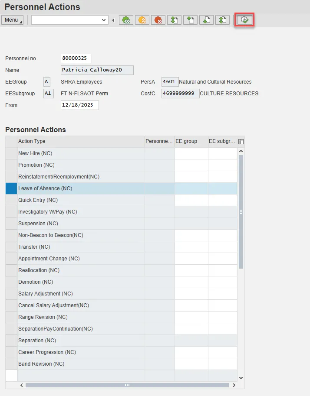Click the horizontal scrollbar thumb

pos(127,385)
